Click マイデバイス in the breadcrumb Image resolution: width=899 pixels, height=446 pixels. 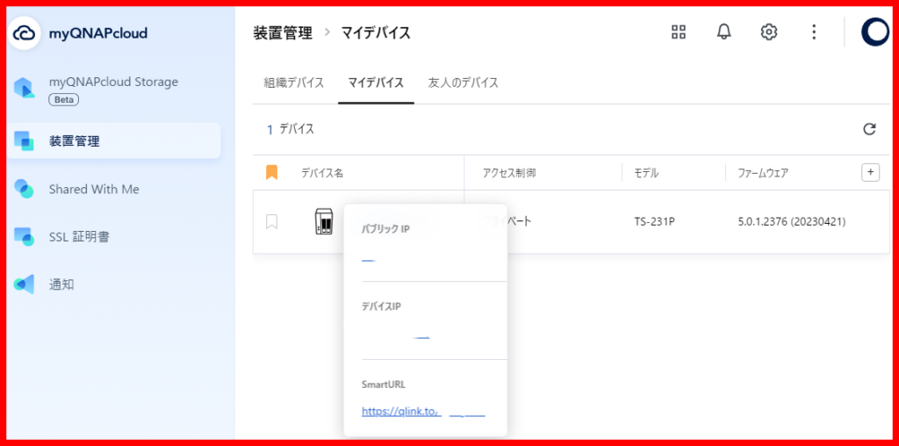[376, 32]
